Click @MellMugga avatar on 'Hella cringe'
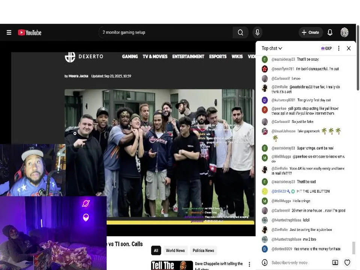Image resolution: width=360 pixels, height=270 pixels. 265,201
